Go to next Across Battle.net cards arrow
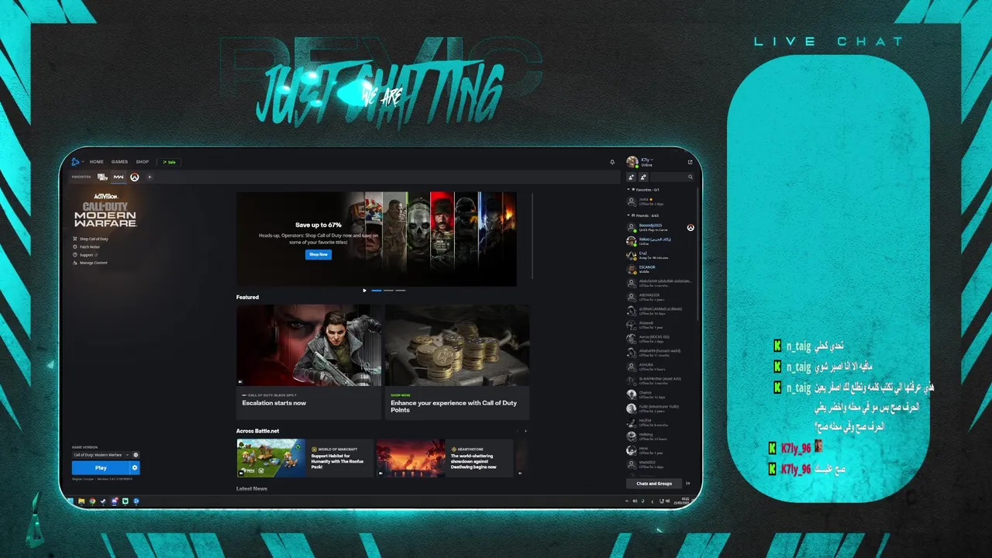This screenshot has height=558, width=992. point(525,431)
